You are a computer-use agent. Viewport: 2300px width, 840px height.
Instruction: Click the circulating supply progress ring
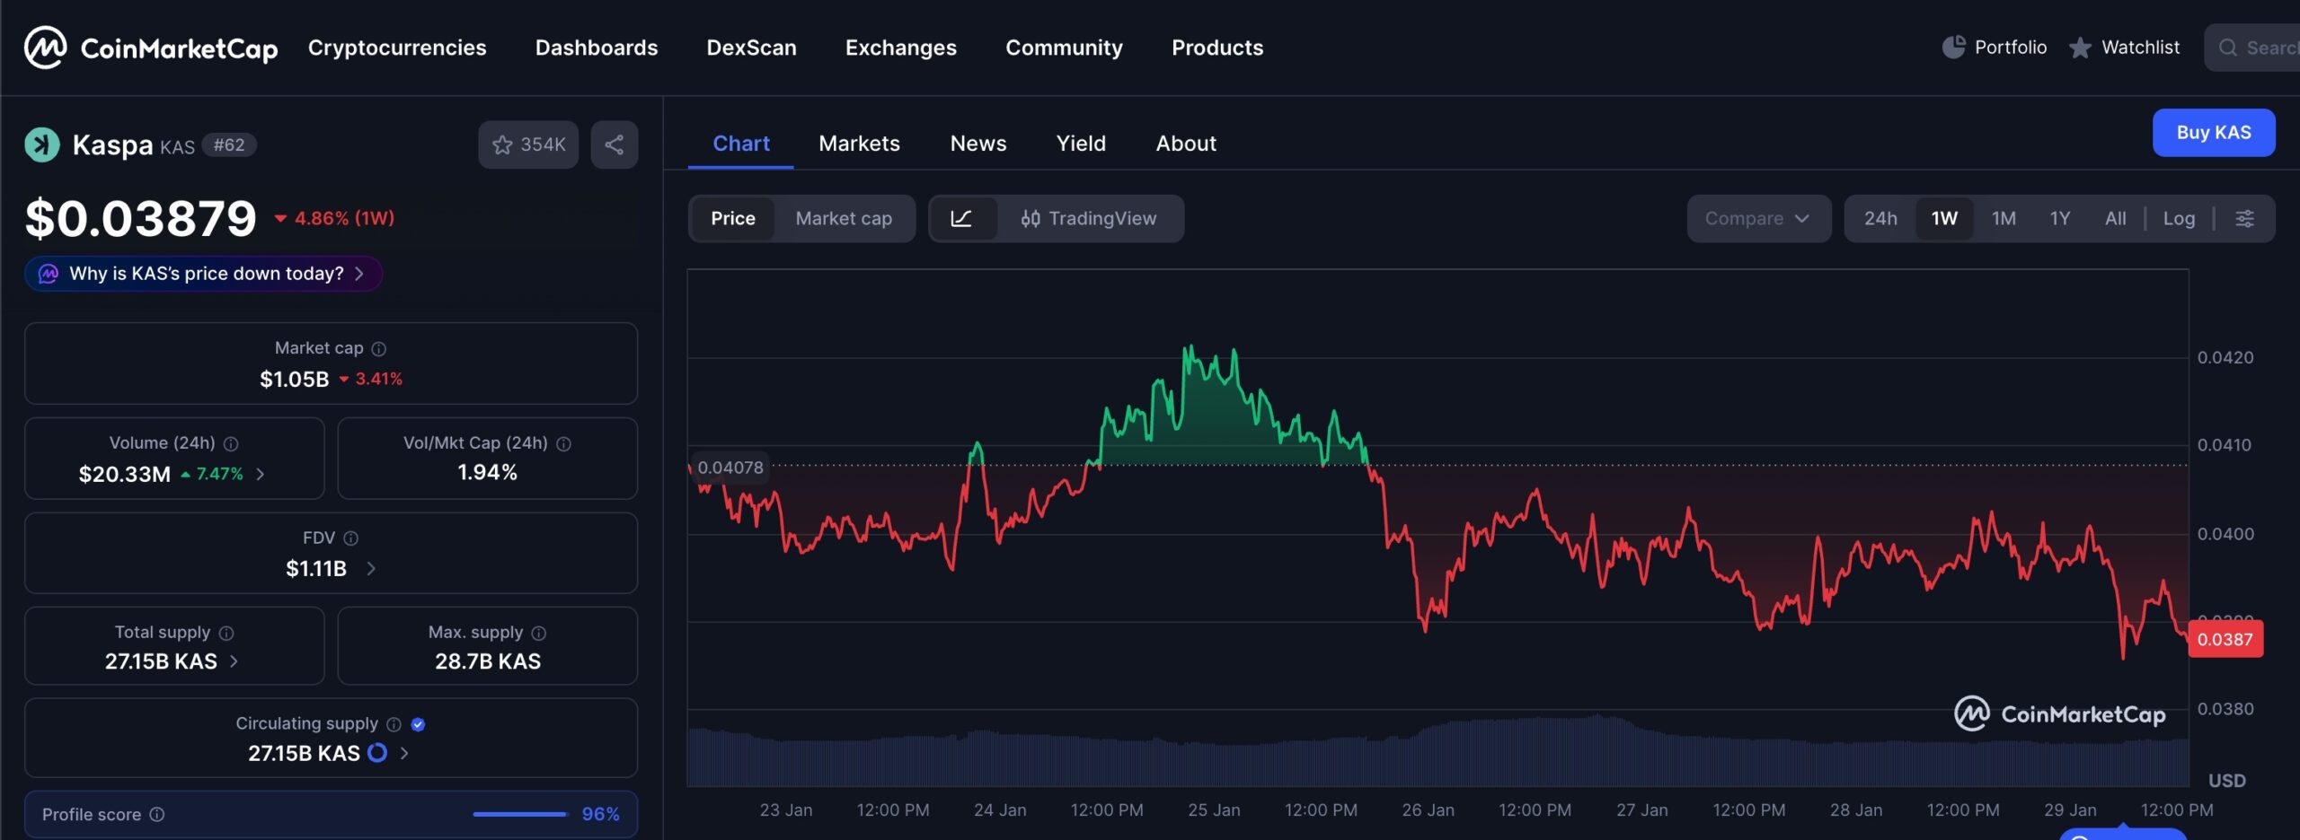coord(377,753)
